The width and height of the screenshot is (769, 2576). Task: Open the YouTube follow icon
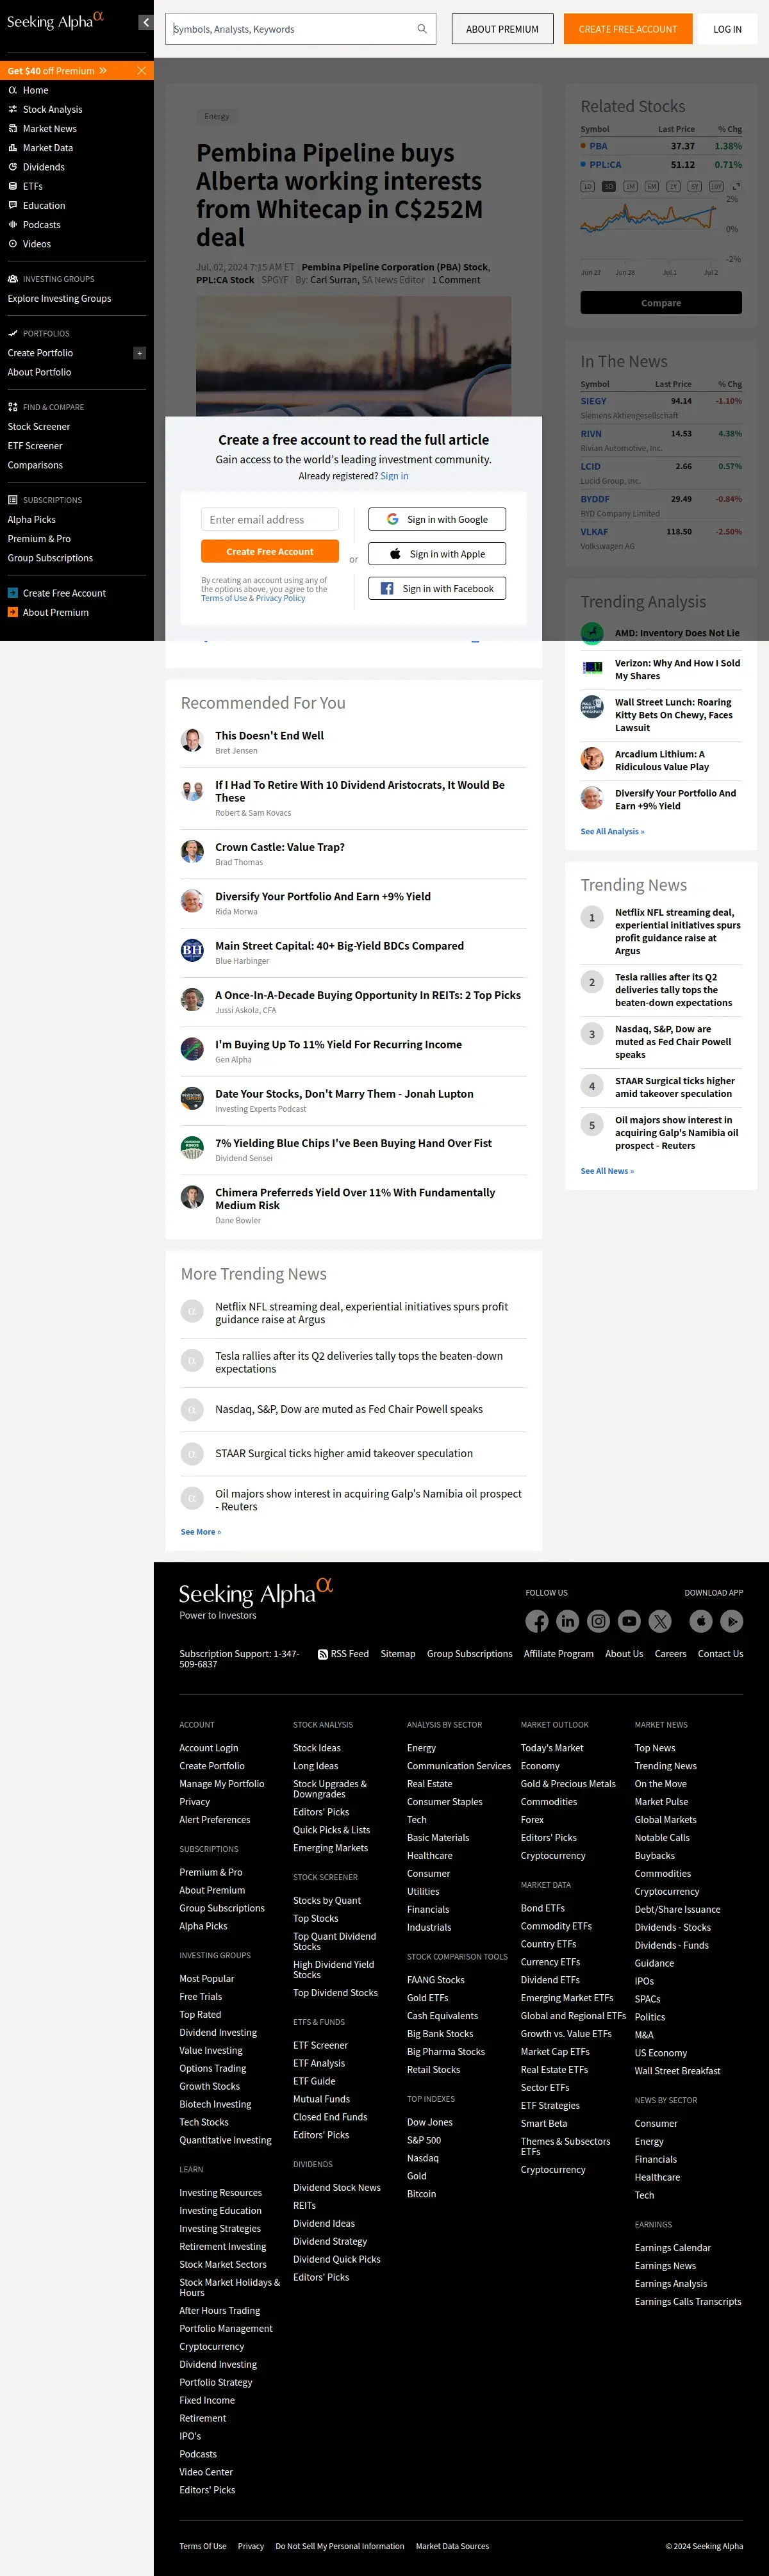point(629,1621)
